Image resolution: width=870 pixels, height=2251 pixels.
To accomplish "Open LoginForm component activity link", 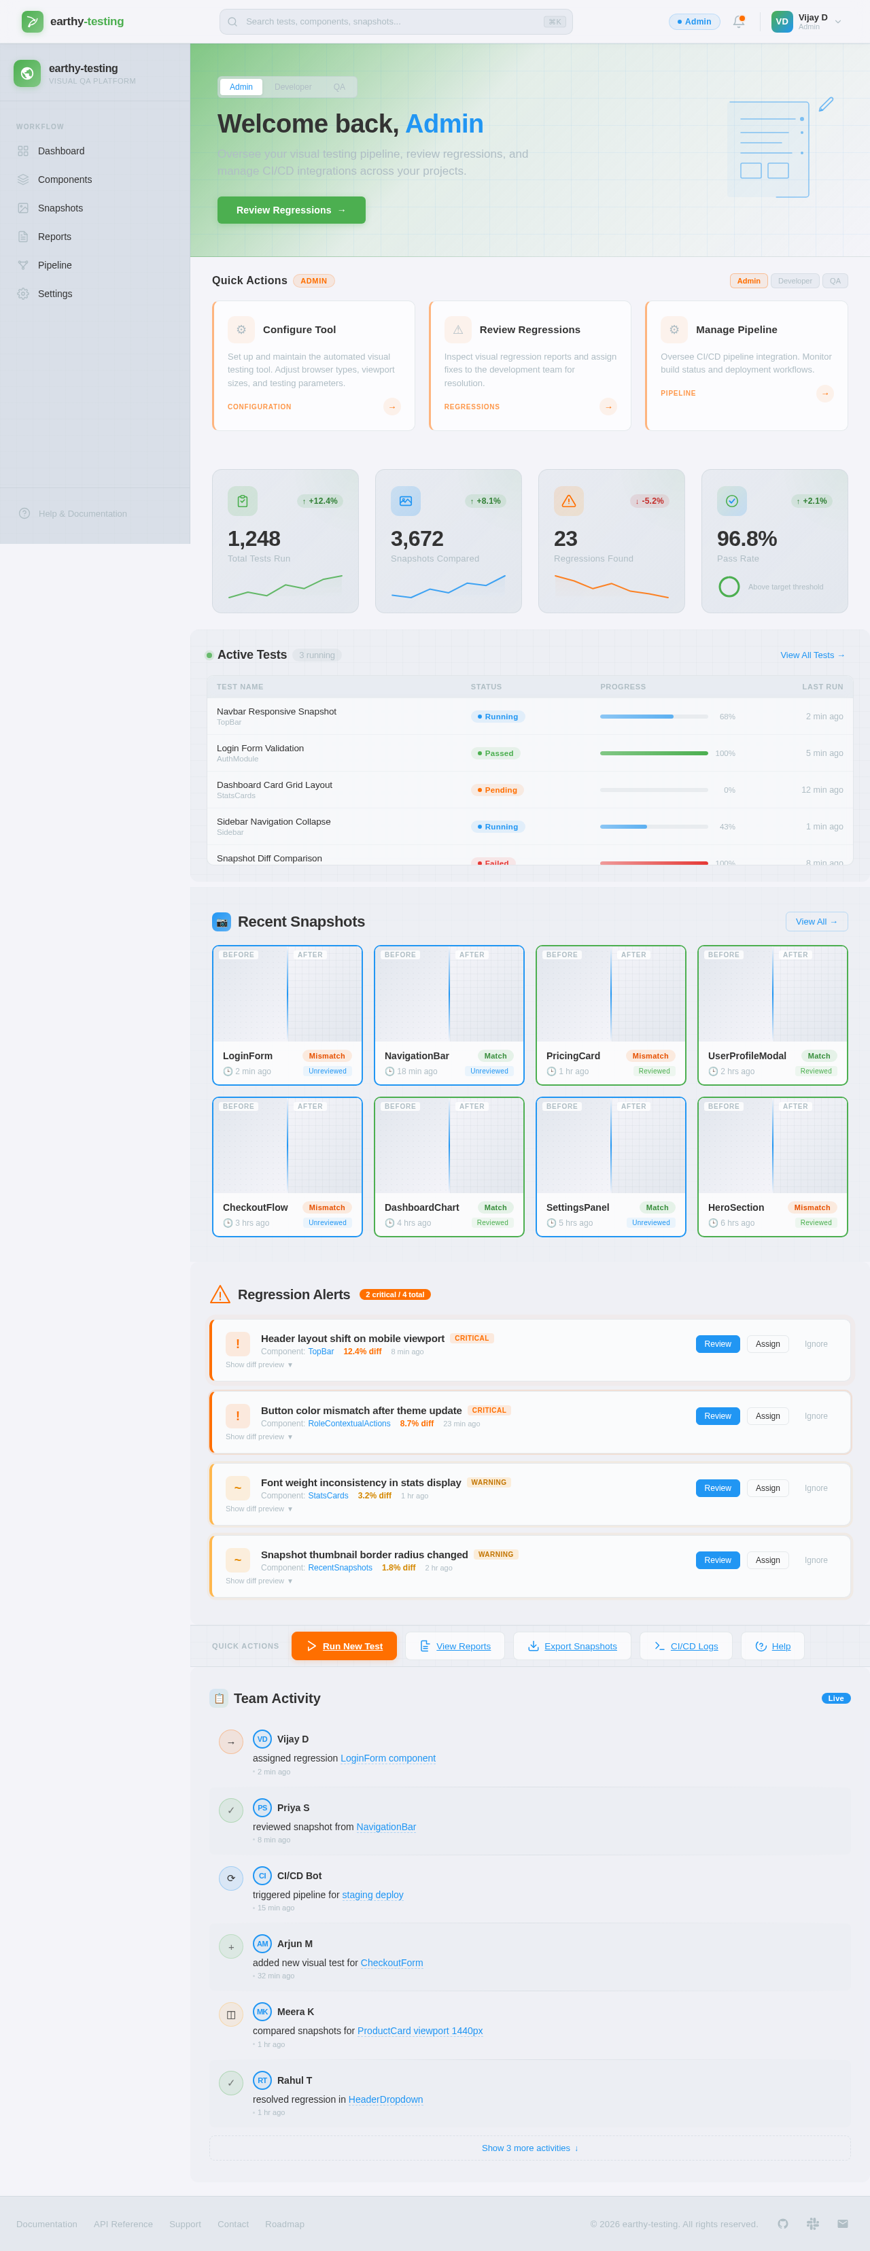I will pyautogui.click(x=388, y=1758).
